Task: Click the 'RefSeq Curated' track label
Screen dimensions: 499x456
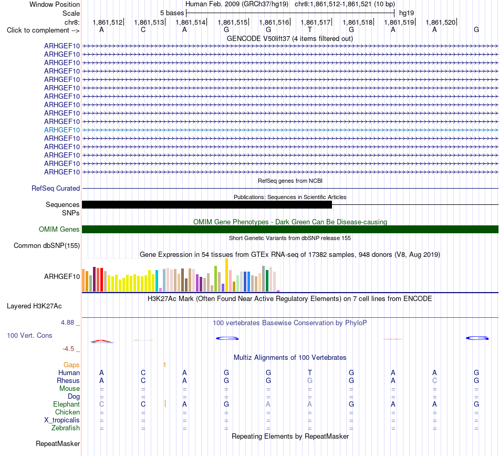Action: point(55,189)
